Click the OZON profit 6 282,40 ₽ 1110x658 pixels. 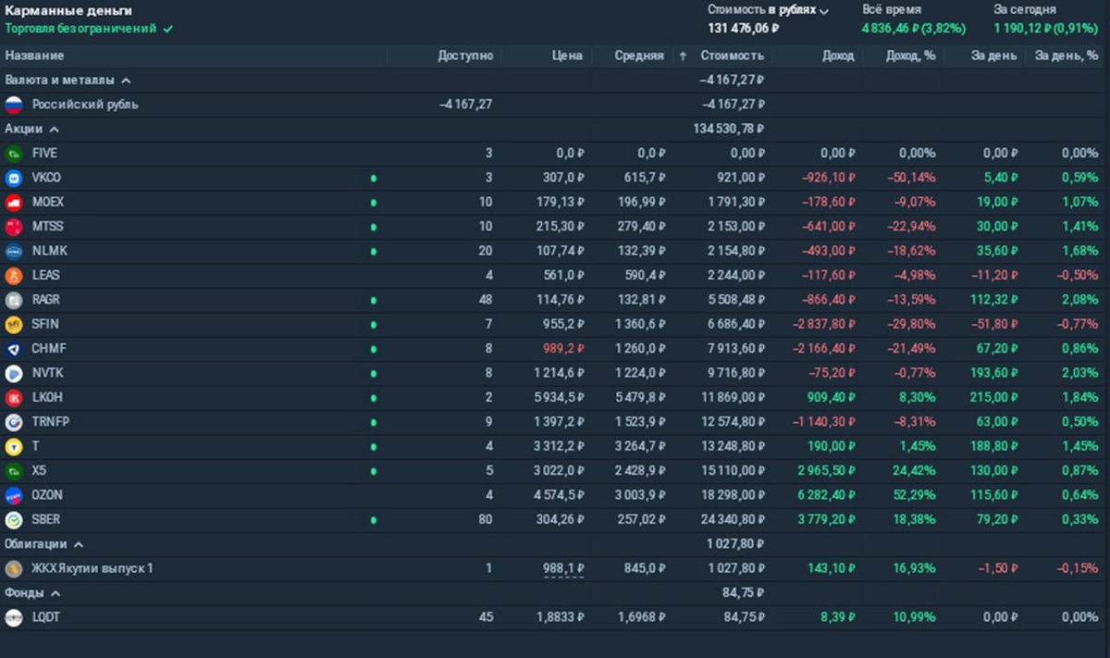coord(826,496)
